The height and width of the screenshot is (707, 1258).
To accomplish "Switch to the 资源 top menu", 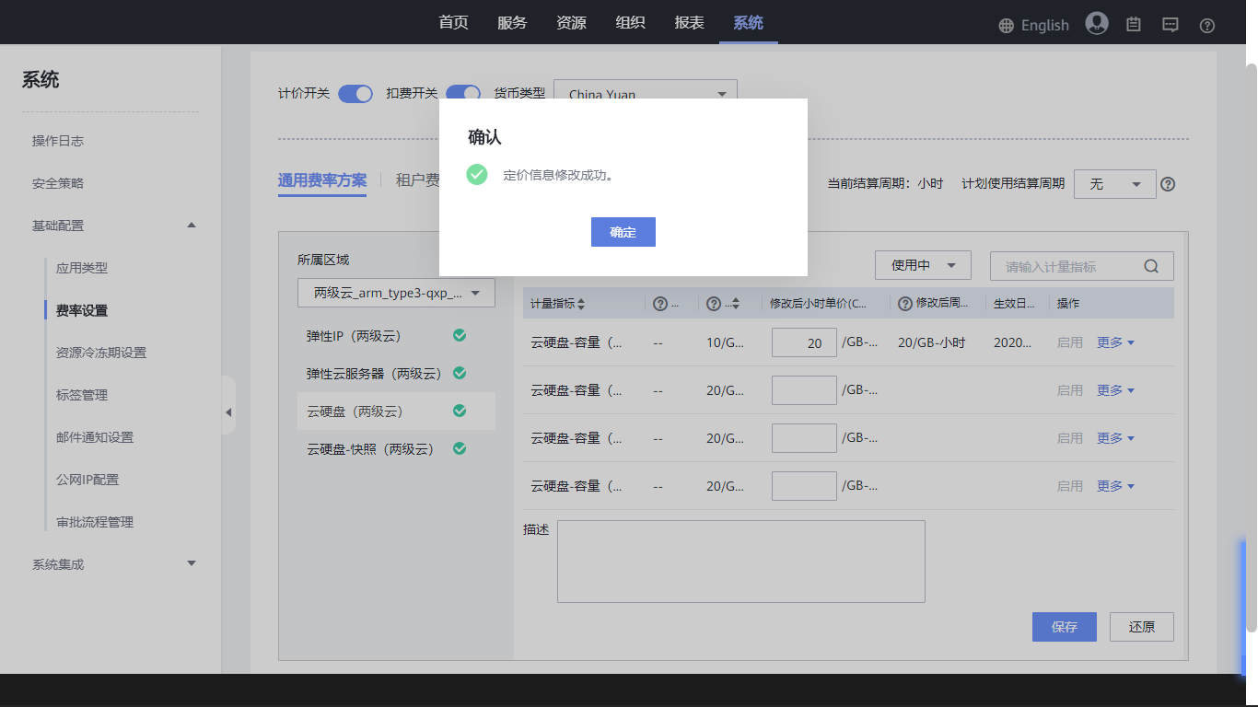I will coord(571,23).
